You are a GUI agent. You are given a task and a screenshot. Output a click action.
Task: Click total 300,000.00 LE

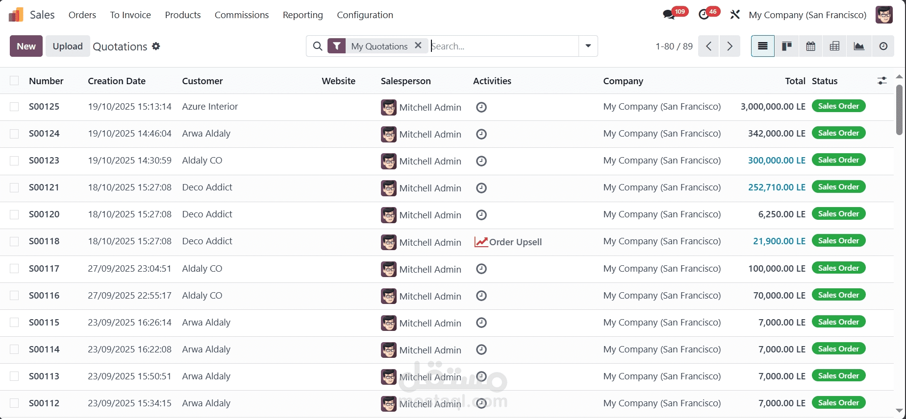(x=777, y=161)
